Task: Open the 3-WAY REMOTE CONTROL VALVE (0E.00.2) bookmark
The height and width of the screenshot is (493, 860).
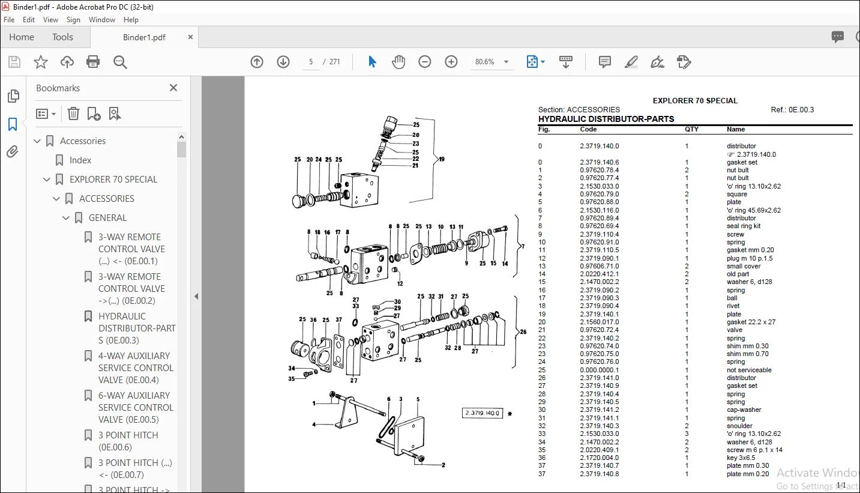Action: [131, 289]
